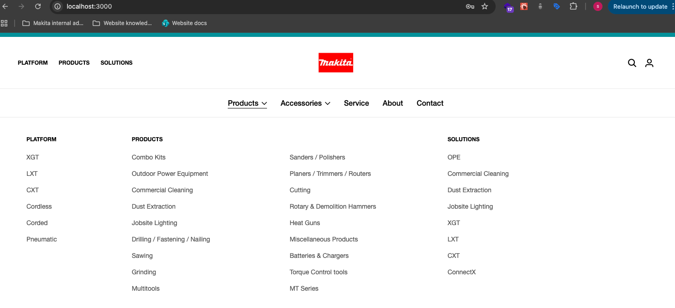Image resolution: width=675 pixels, height=308 pixels.
Task: Open the profile avatar labeled S
Action: click(598, 6)
